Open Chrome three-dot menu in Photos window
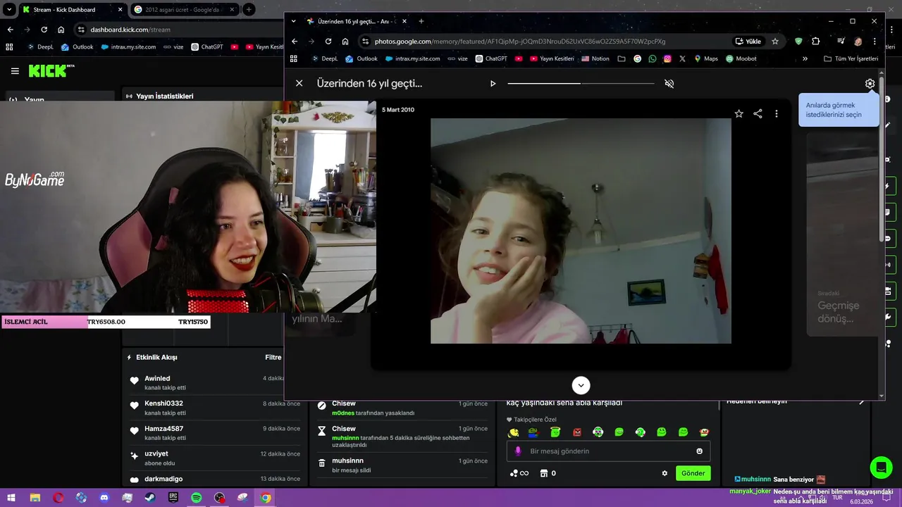The width and height of the screenshot is (902, 507). (875, 41)
